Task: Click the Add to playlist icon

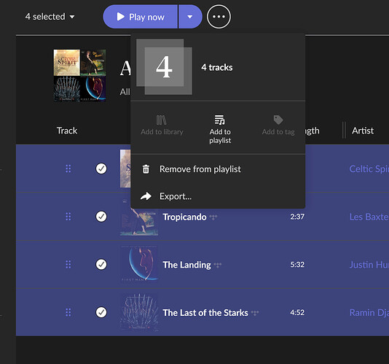Action: coord(220,120)
